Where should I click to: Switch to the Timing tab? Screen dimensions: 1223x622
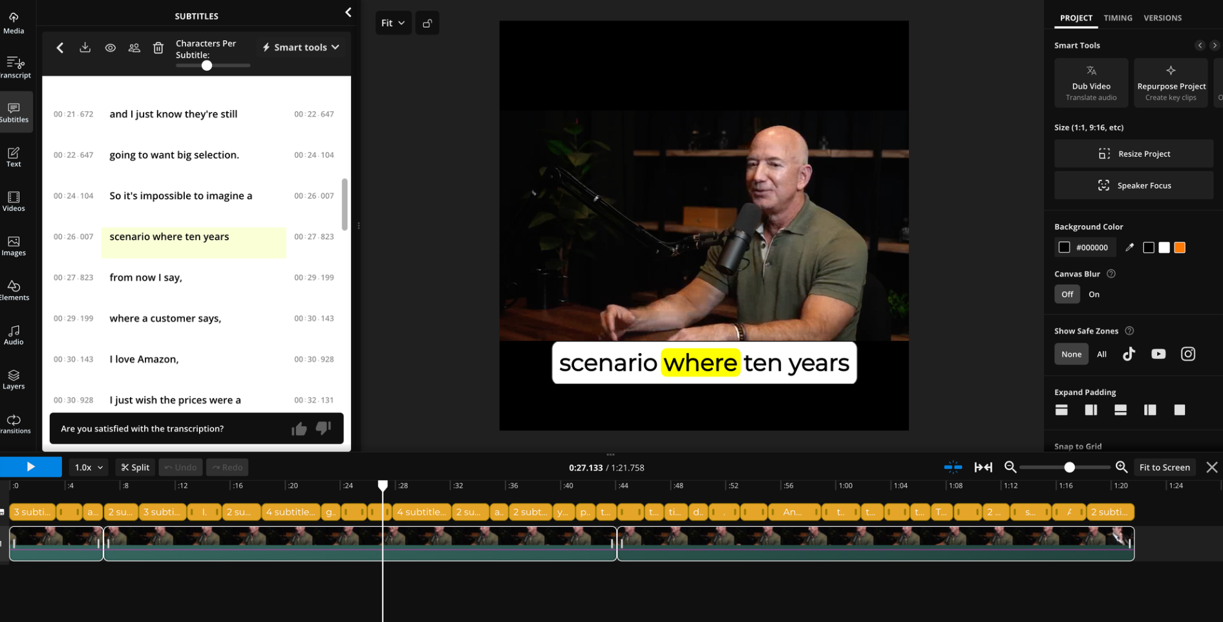click(x=1118, y=18)
